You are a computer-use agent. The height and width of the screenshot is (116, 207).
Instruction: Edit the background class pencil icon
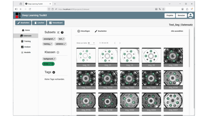54,59
